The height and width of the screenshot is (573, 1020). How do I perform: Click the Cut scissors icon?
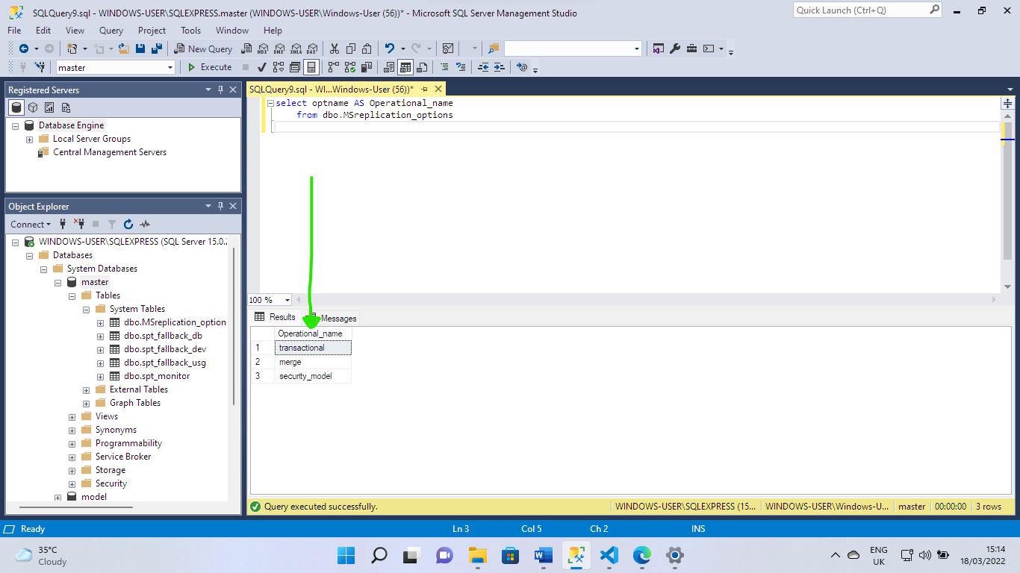pyautogui.click(x=334, y=48)
